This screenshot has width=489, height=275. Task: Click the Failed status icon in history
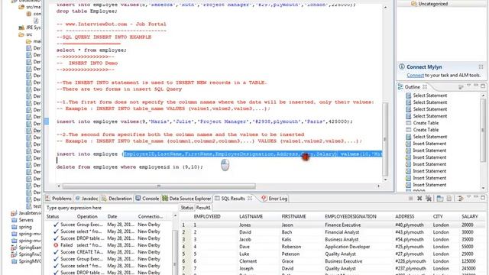pos(56,245)
